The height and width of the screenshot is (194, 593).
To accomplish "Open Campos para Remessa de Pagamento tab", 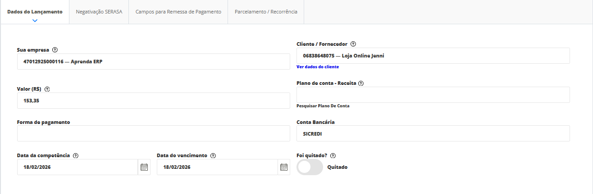I will click(178, 12).
